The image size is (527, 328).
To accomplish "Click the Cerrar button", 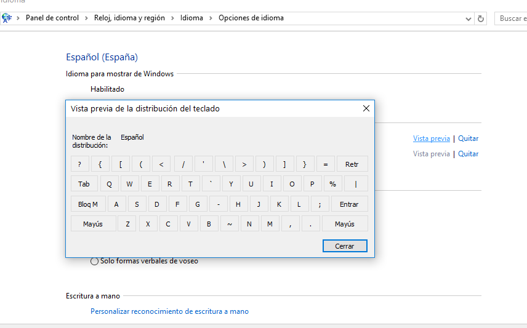I will pyautogui.click(x=345, y=246).
